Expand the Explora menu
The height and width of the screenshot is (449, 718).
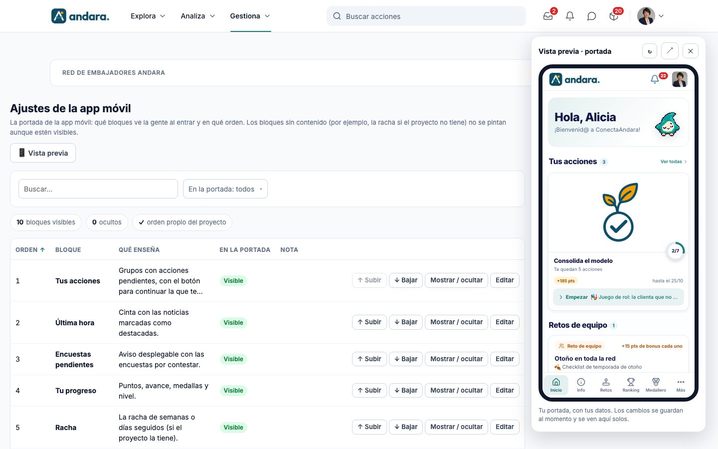(x=148, y=16)
